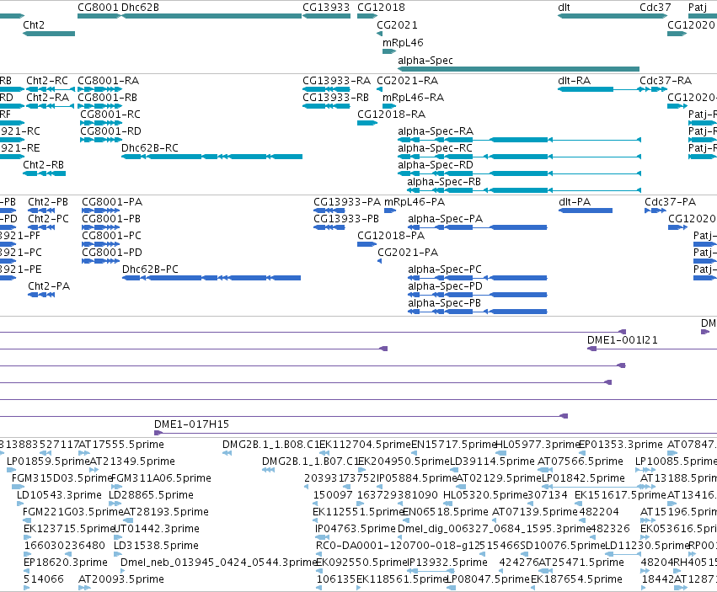Click the Dmel_neb_013945_0424_0544.3prime EST label
The image size is (717, 592).
tap(218, 563)
